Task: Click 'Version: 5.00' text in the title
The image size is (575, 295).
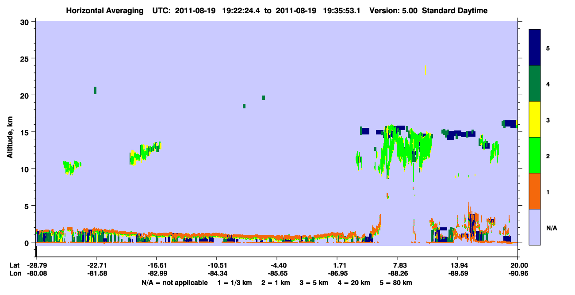Action: point(393,11)
